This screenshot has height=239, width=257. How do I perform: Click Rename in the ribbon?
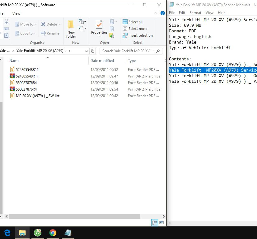(50, 33)
